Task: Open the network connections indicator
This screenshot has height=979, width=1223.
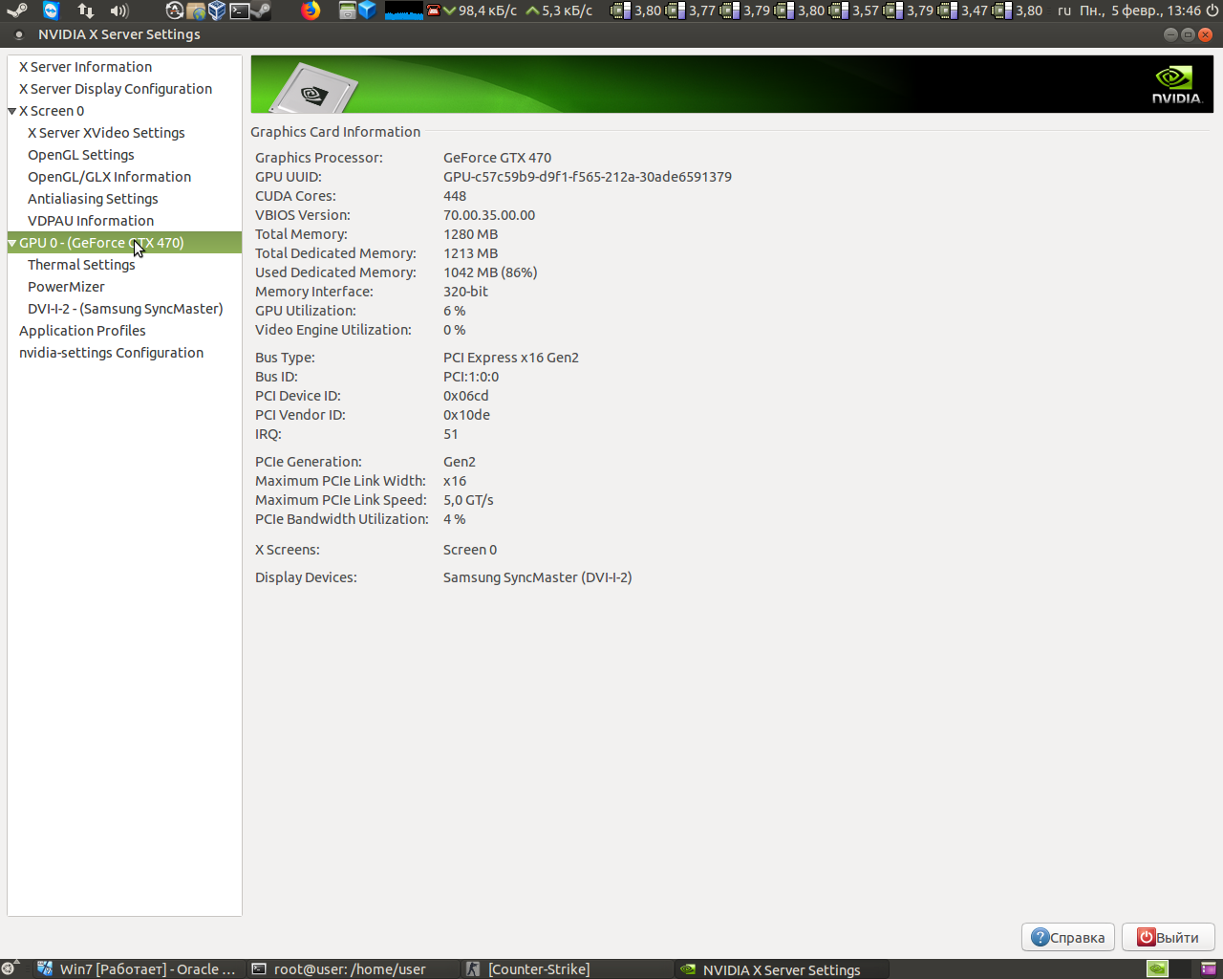Action: coord(86,11)
